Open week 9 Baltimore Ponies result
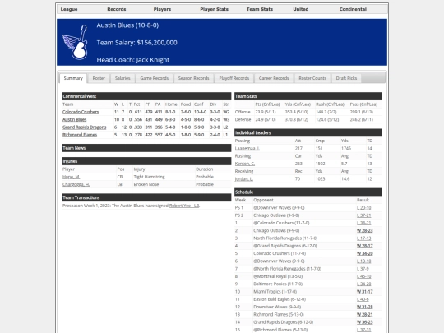Screen dimensions: 444x333 364,284
